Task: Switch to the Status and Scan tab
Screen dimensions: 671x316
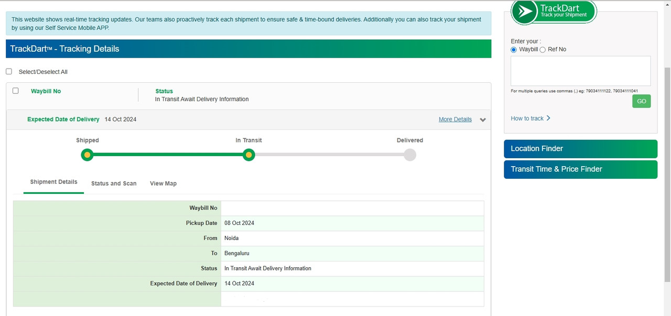Action: pos(114,183)
